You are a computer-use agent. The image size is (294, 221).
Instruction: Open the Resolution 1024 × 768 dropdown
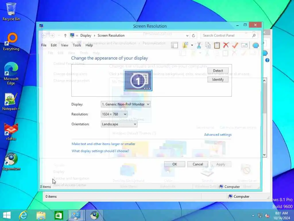click(114, 114)
